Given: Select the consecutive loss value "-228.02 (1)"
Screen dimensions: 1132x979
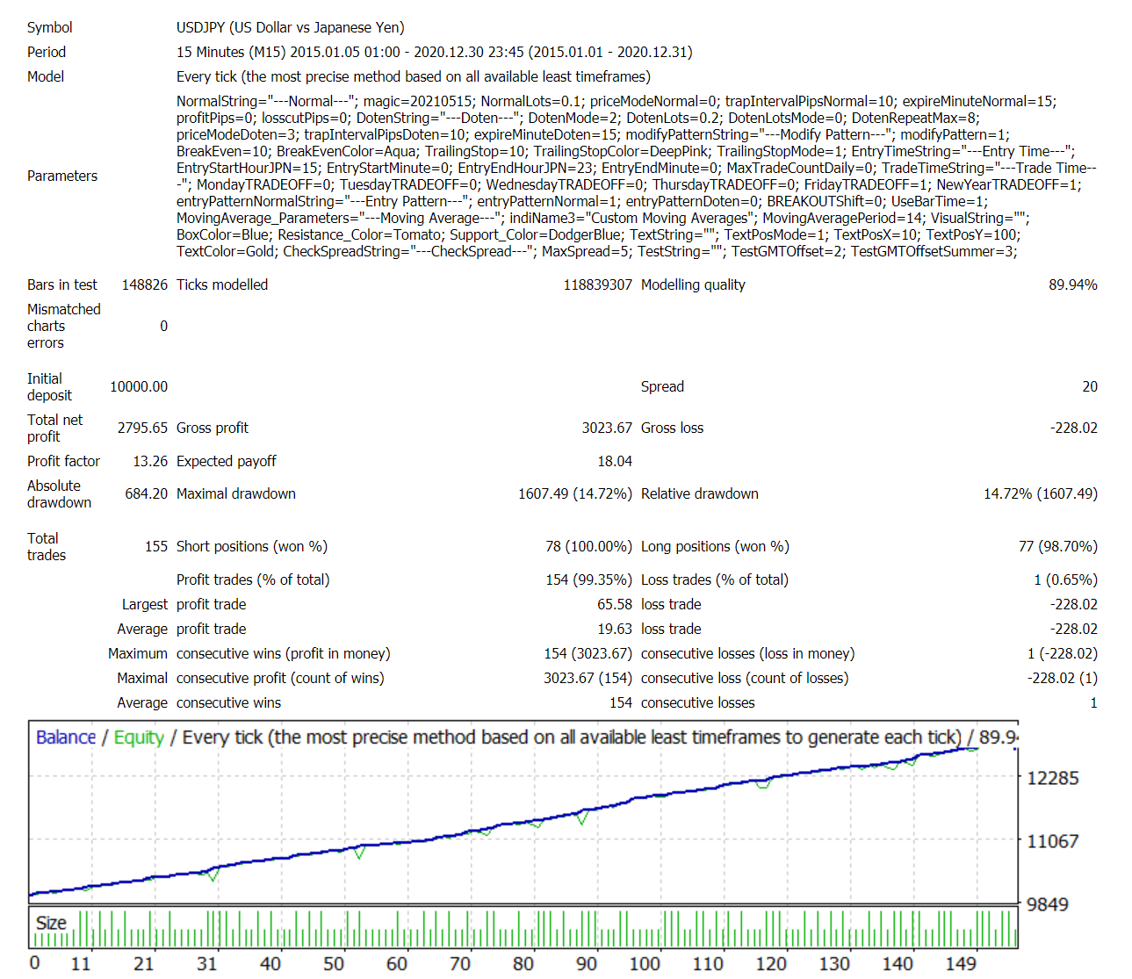Looking at the screenshot, I should tap(1063, 679).
